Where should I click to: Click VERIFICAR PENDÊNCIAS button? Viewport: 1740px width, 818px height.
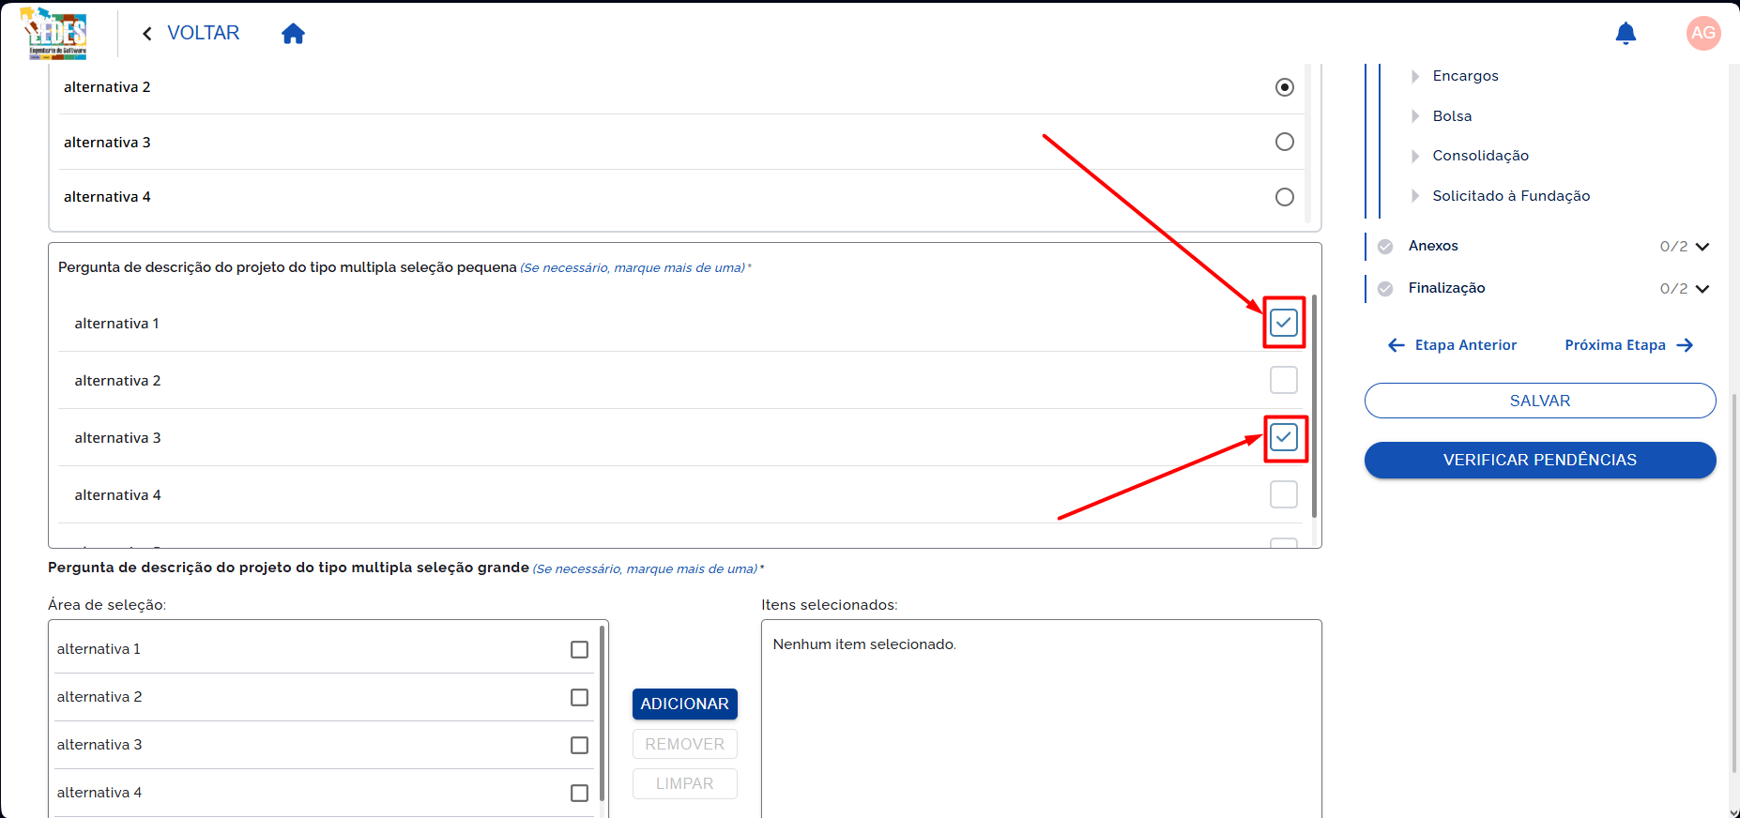click(x=1540, y=460)
